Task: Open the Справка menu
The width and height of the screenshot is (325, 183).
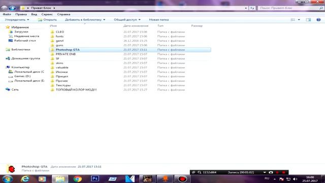Action: 63,14
